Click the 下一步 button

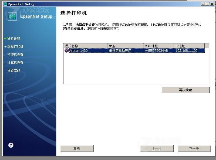coord(194,149)
